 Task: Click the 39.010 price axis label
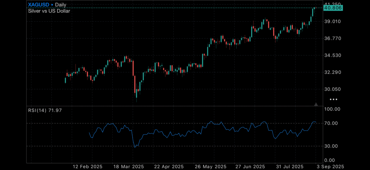(333, 21)
